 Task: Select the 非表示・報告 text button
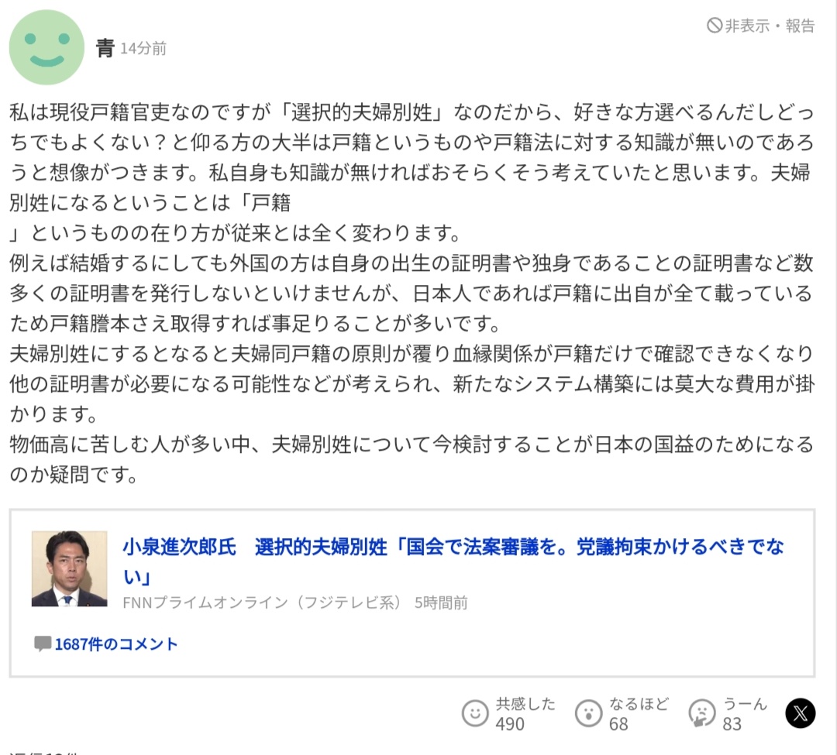point(770,26)
